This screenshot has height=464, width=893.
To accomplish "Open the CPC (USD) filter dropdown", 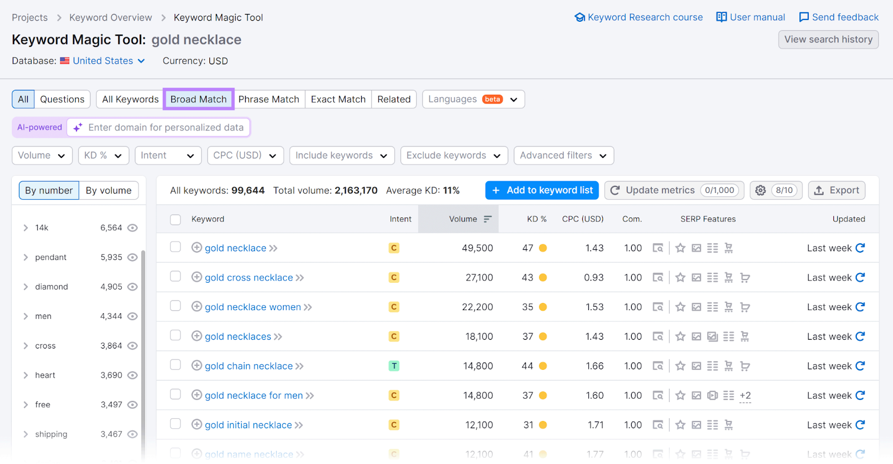I will point(246,156).
